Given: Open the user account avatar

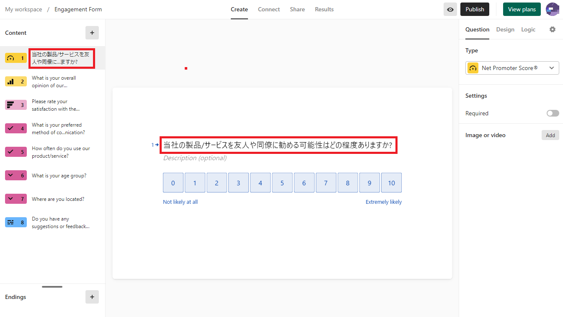Looking at the screenshot, I should tap(552, 9).
